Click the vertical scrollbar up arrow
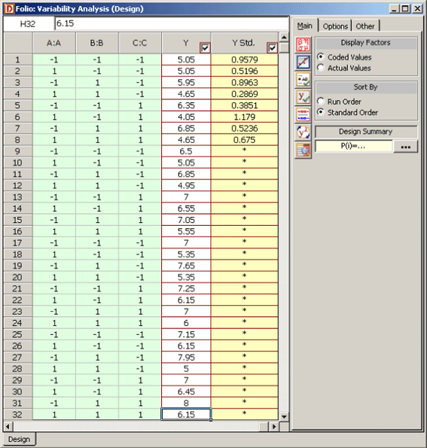427x448 pixels. point(284,38)
